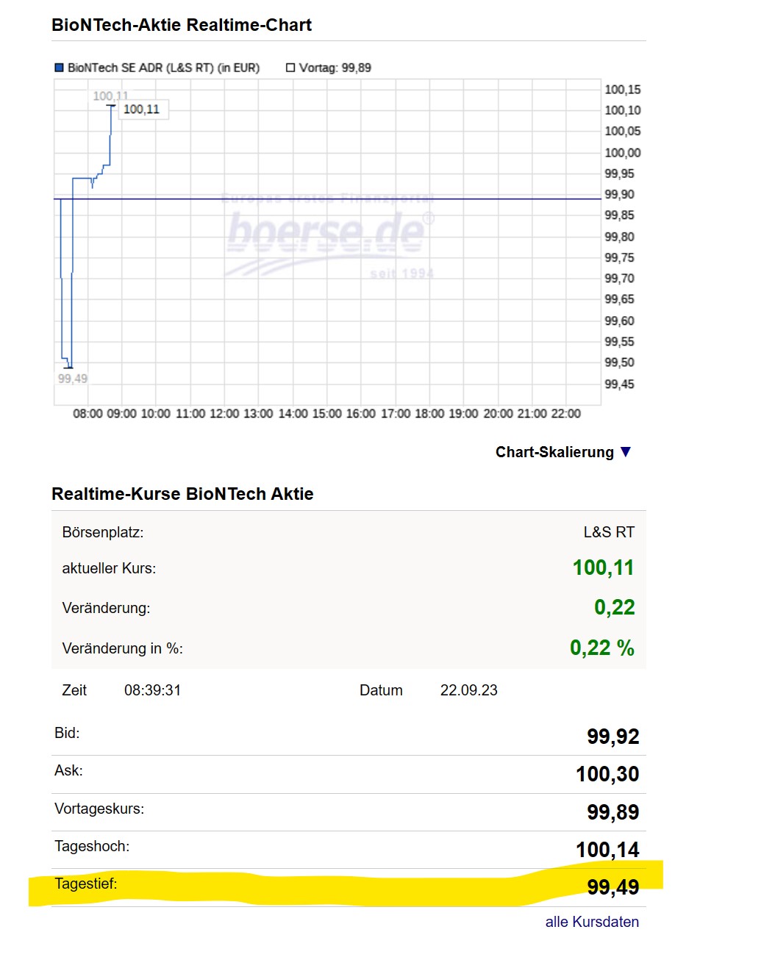775x960 pixels.
Task: Click the '15:00' time axis label
Action: click(x=326, y=414)
